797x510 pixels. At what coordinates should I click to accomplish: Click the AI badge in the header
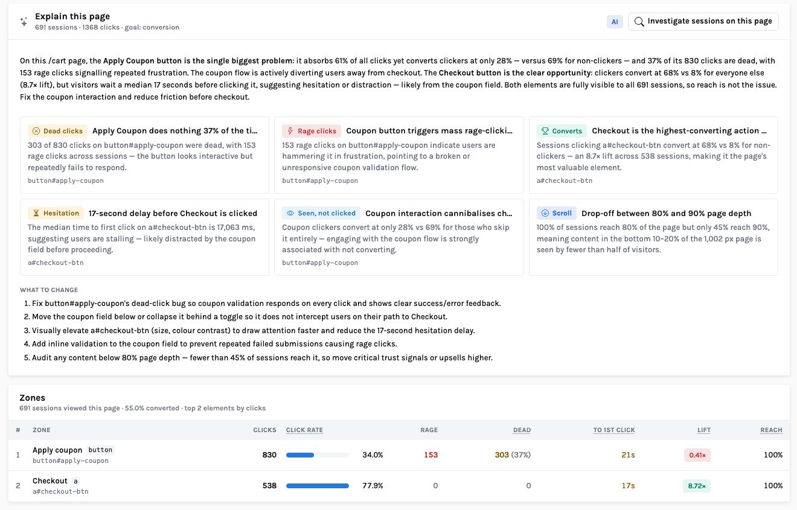click(615, 22)
